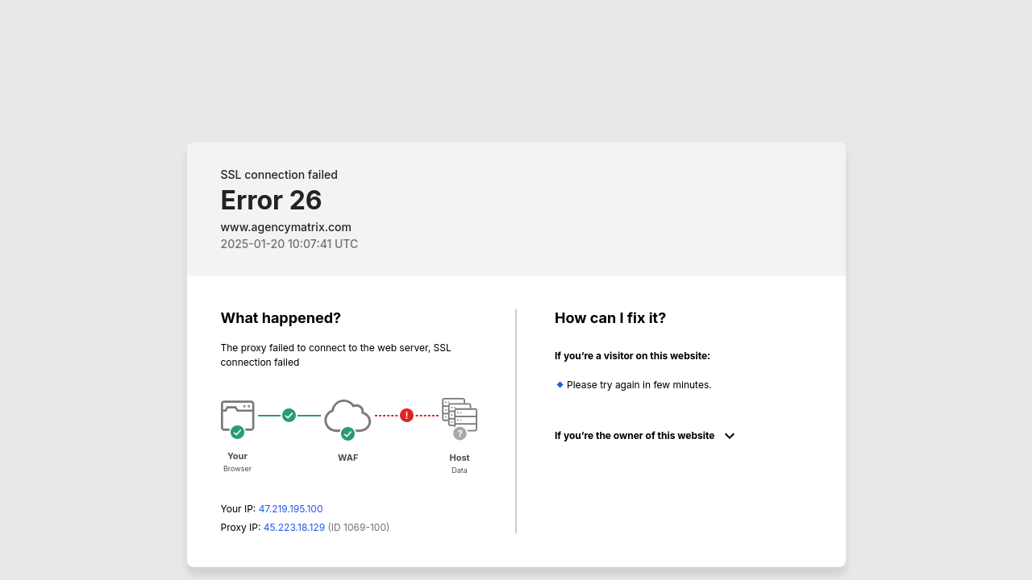The width and height of the screenshot is (1032, 580).
Task: Click green checkmark under the cloud
Action: tap(347, 434)
